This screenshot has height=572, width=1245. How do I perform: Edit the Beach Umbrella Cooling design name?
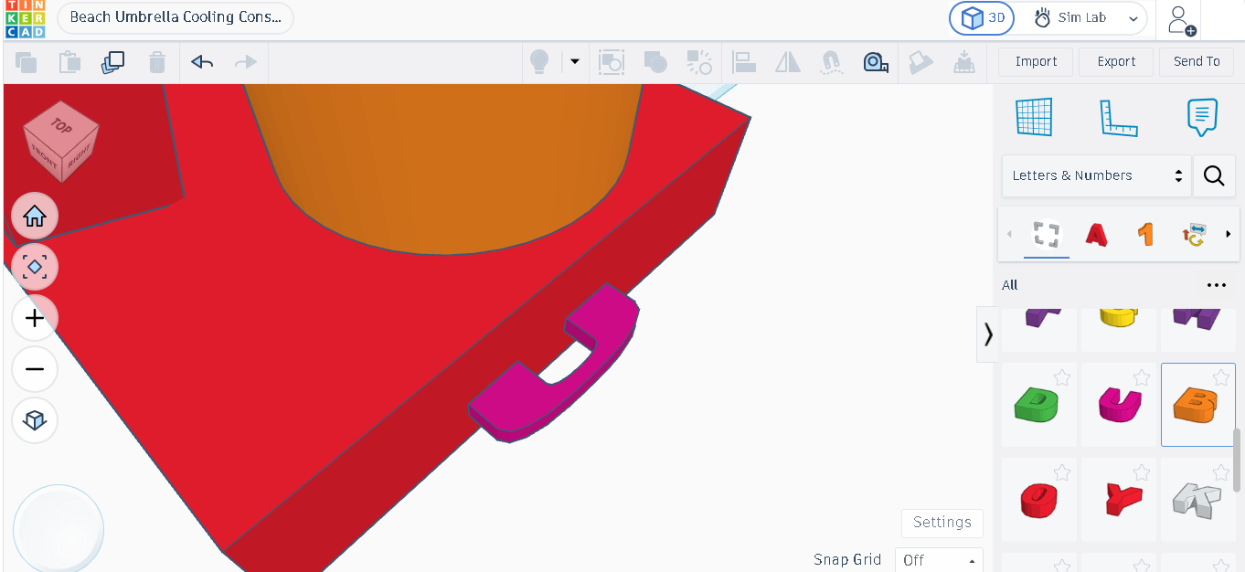176,17
